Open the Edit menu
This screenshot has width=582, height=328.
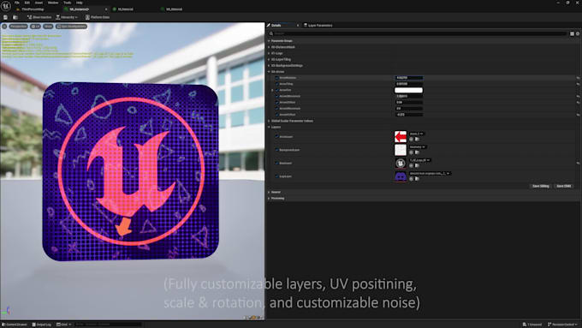pyautogui.click(x=27, y=3)
